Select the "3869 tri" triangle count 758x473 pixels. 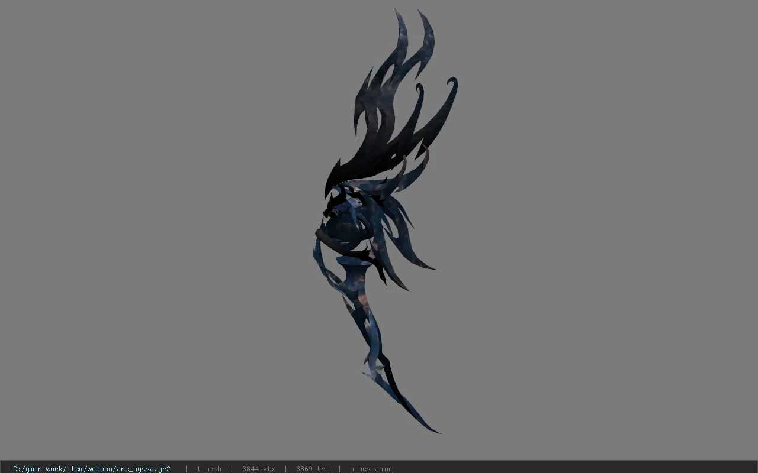tap(312, 469)
